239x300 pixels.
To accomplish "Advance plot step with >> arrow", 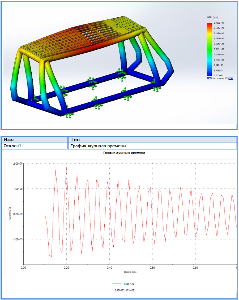I will (231, 78).
